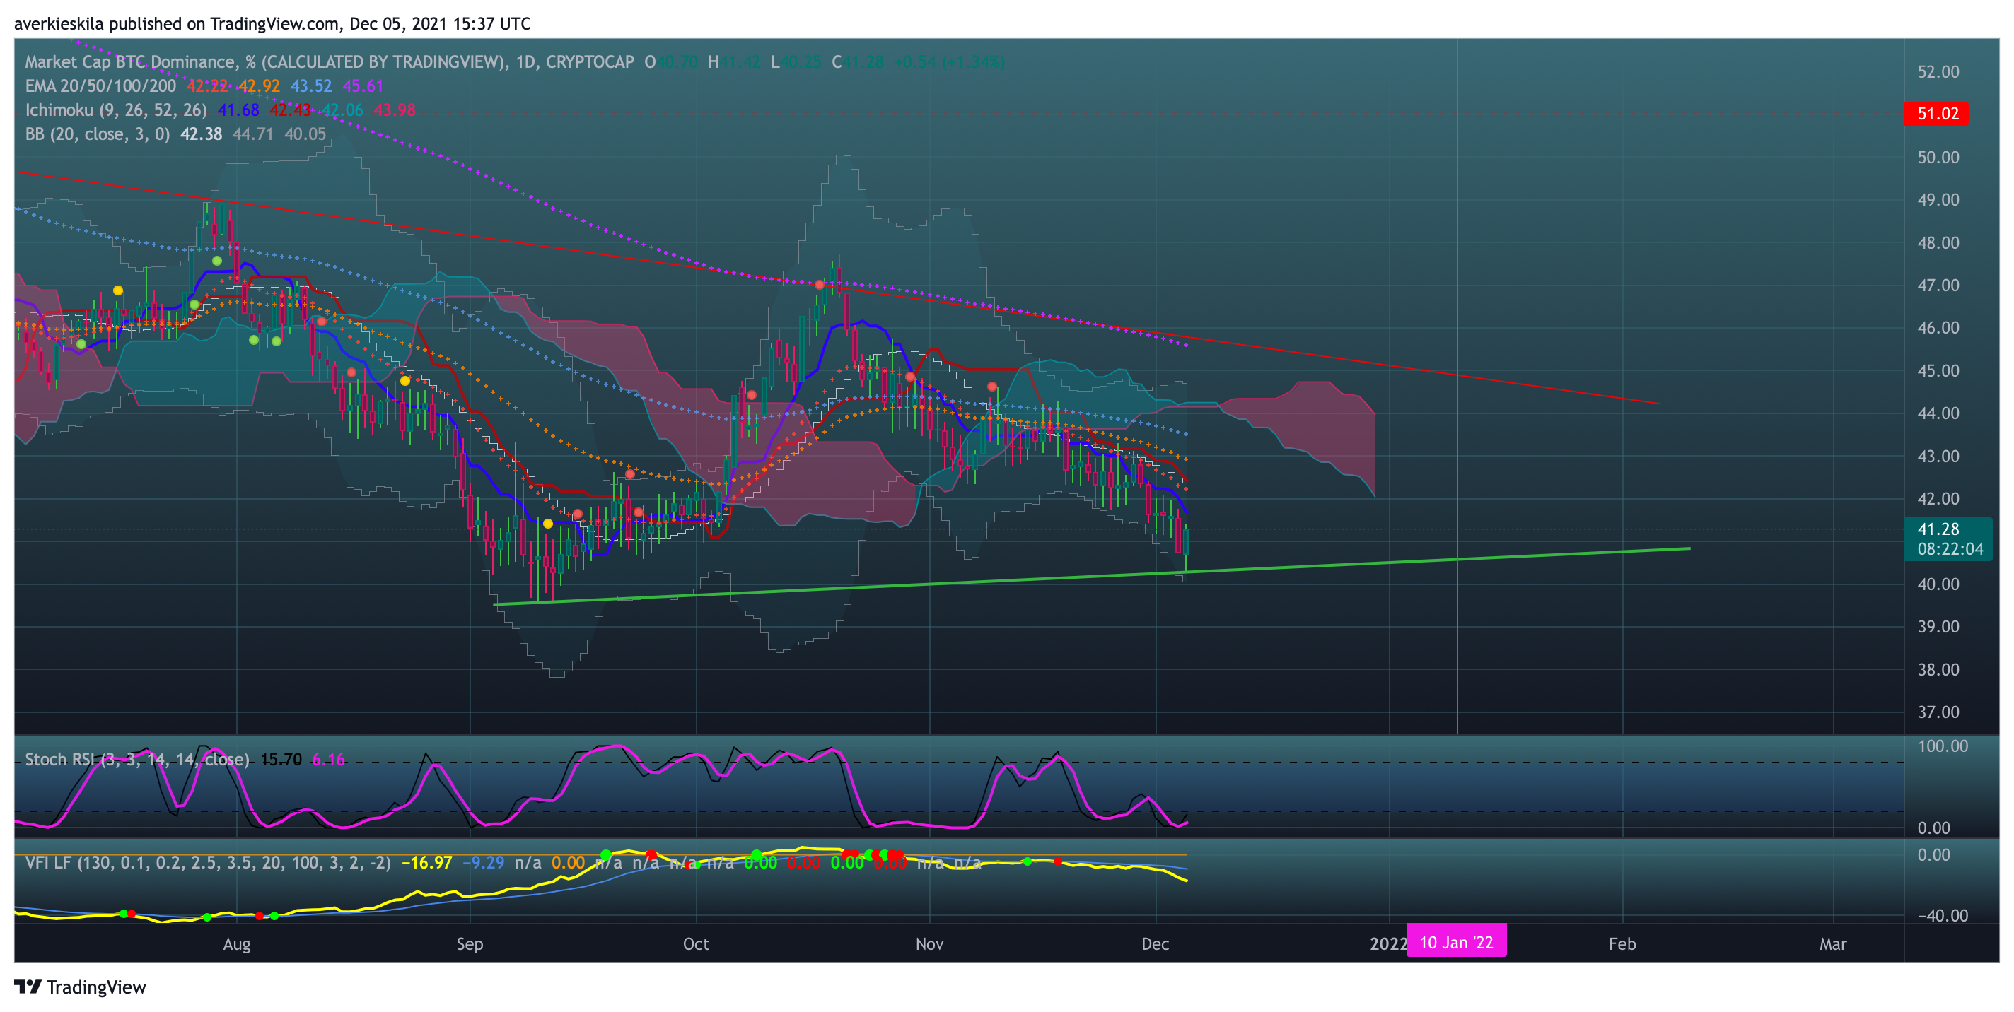Select the Stoch RSI indicator legend
The height and width of the screenshot is (1012, 2014).
coord(136,760)
